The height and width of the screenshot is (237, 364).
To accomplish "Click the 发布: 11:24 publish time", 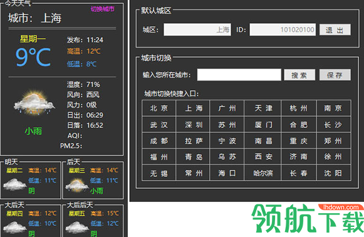I will tap(85, 40).
